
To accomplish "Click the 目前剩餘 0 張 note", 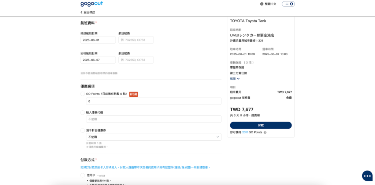I will [94, 143].
